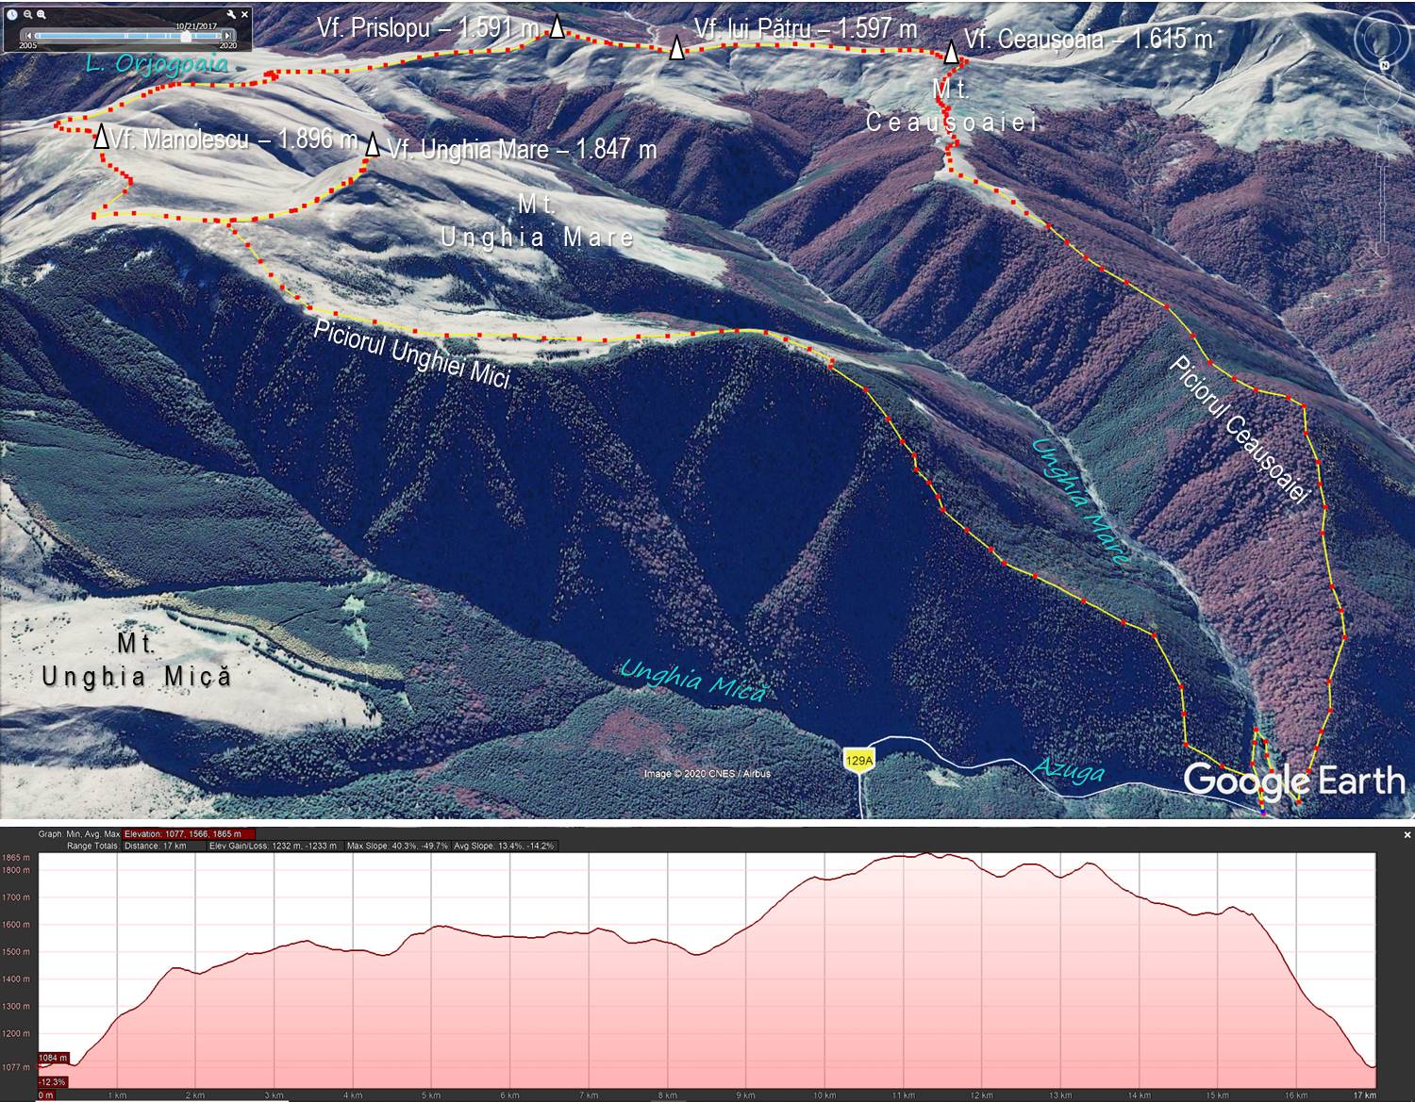Click the compass North indicator
The width and height of the screenshot is (1415, 1102).
click(1384, 64)
